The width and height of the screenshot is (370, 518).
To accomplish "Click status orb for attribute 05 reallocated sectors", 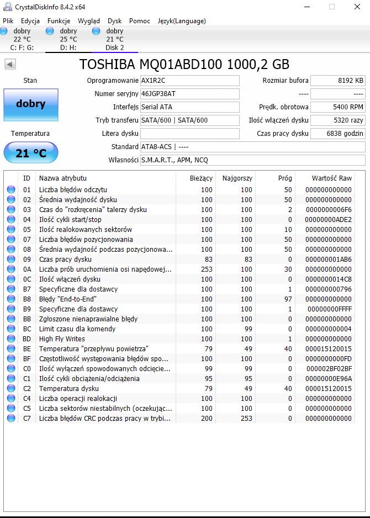I will point(11,229).
